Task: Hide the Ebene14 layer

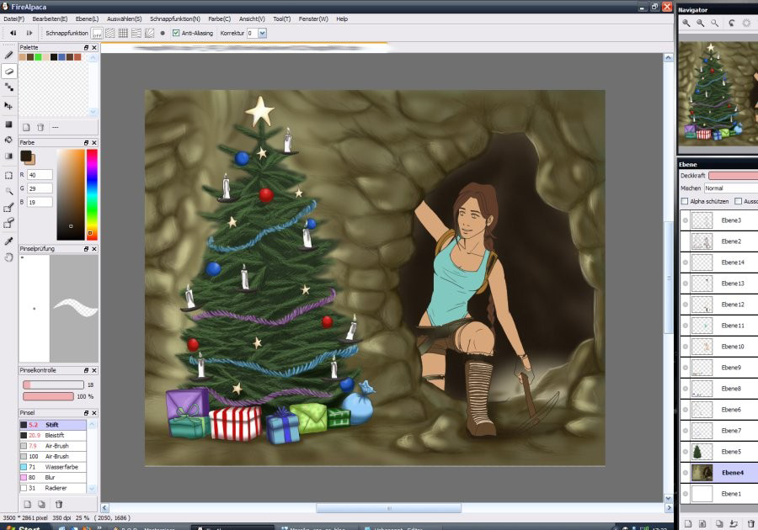Action: click(x=685, y=262)
